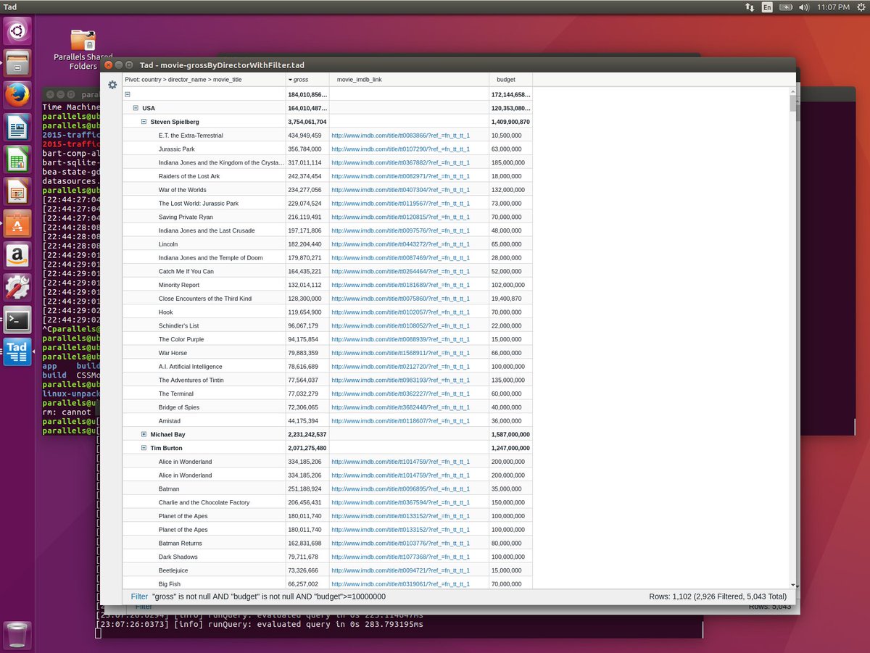Select the Hook movie title

pos(166,312)
